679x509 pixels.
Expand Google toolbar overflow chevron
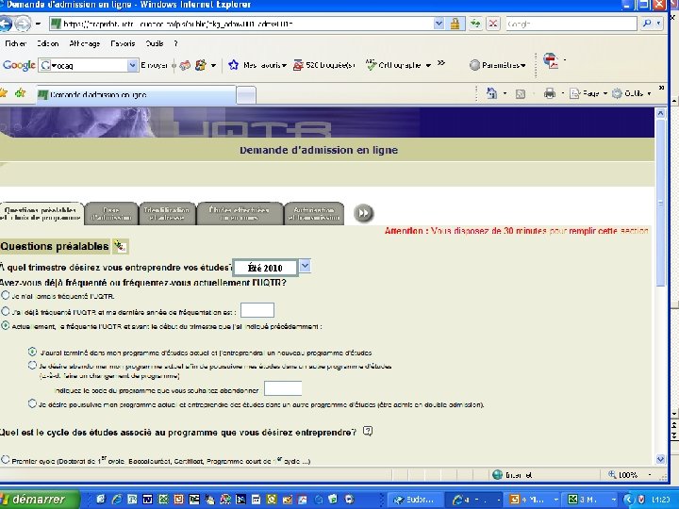[x=440, y=63]
